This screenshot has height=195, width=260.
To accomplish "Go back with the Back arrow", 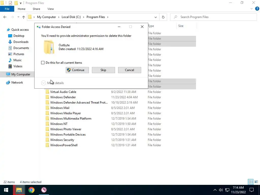I will tap(5, 17).
